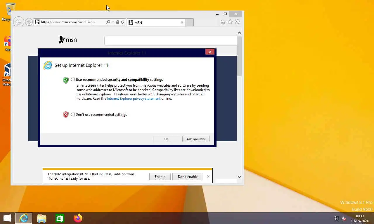Viewport: 374px width, 224px height.
Task: Dismiss the add-on notification bar
Action: pyautogui.click(x=208, y=176)
